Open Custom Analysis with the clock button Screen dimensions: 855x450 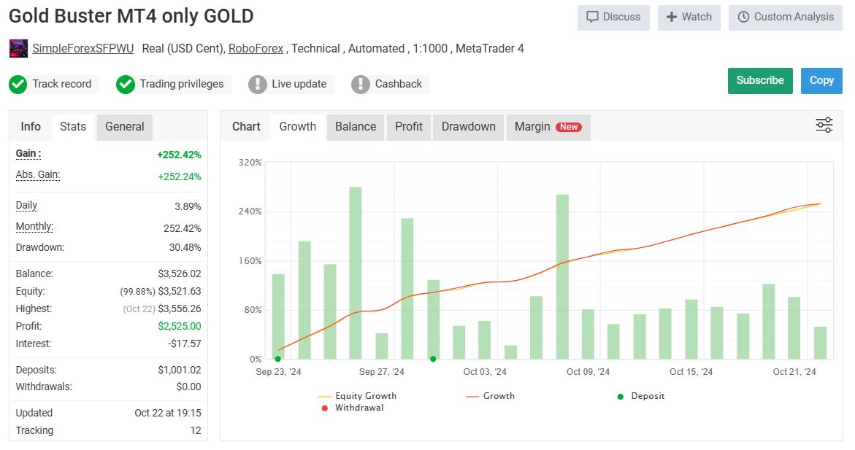(785, 17)
